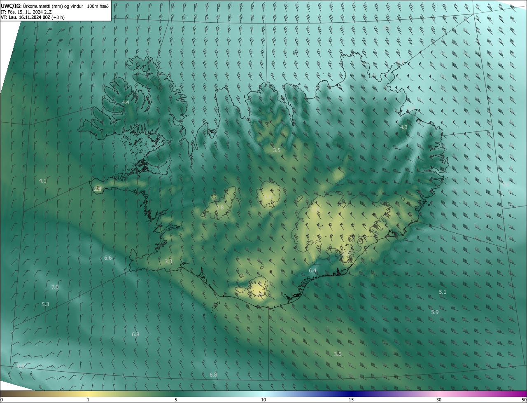Click the 6.6 value label

(x=108, y=258)
